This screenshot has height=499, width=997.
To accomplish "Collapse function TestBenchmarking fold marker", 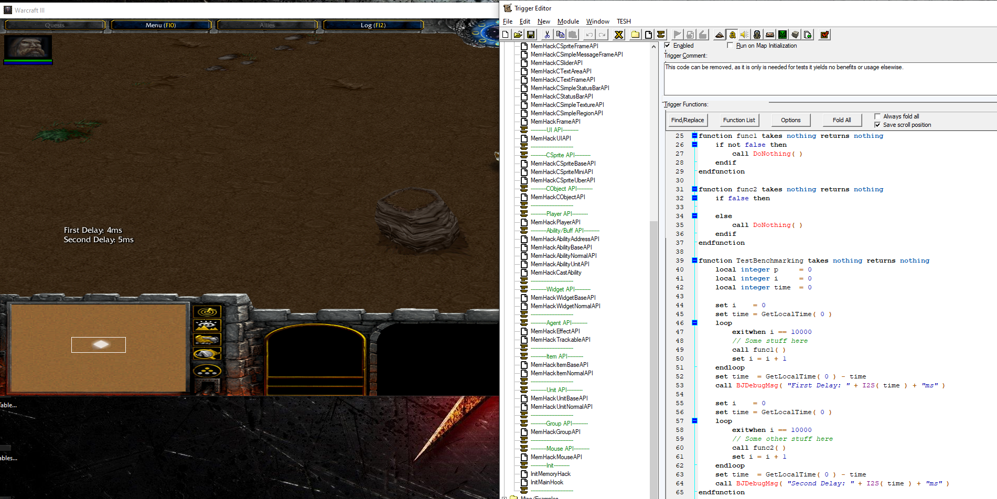I will [x=694, y=261].
